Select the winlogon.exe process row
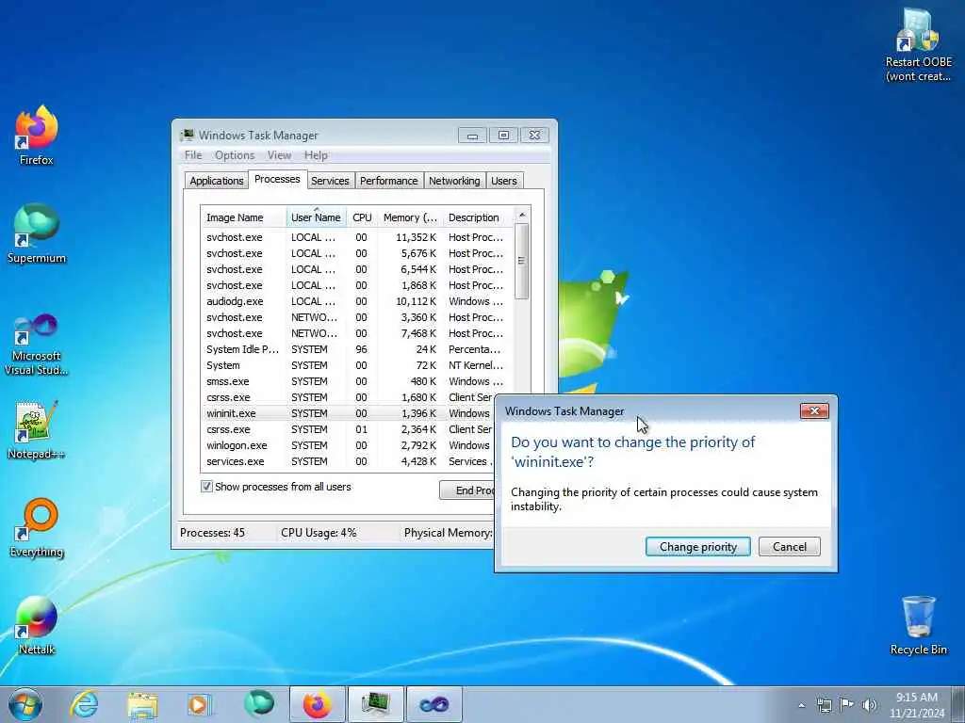 [x=349, y=445]
